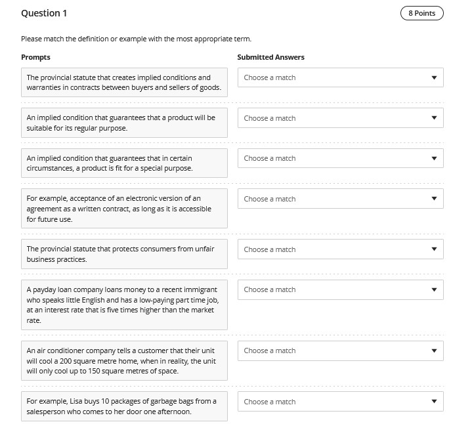Click the dropdown arrow for Lisa's garbage bags example
This screenshot has height=424, width=451.
click(x=433, y=402)
